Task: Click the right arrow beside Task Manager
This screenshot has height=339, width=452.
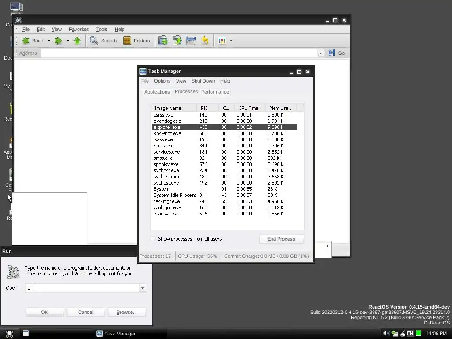Action: coord(327,246)
